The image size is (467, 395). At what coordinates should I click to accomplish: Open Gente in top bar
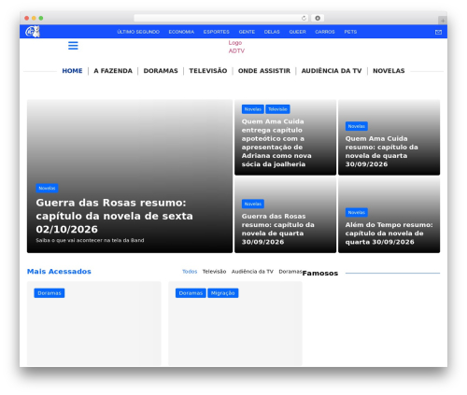(247, 32)
